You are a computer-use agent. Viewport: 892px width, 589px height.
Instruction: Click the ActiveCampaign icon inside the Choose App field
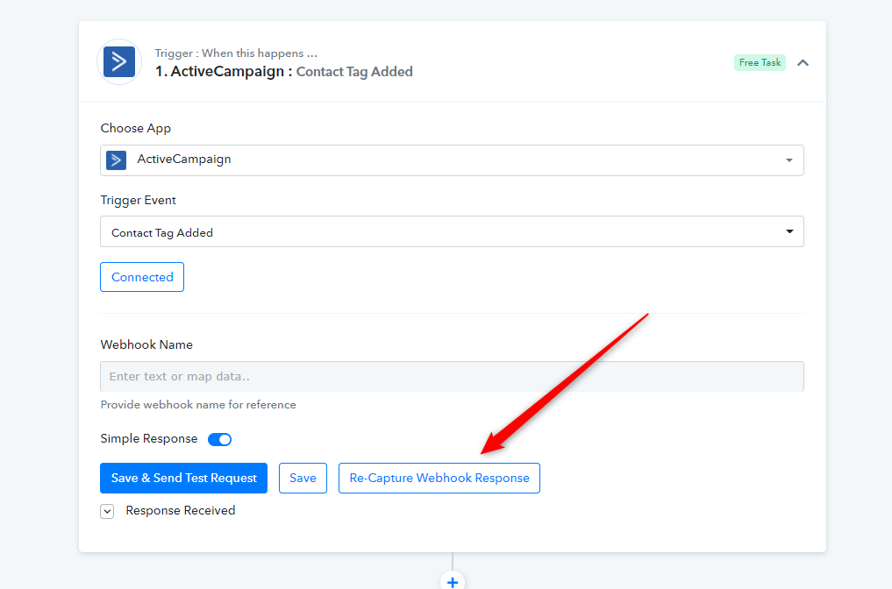(116, 160)
